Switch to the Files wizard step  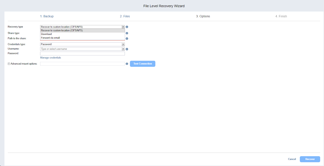[x=125, y=16]
